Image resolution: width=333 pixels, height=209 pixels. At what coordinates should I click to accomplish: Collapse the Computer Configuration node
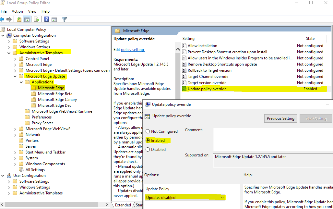(x=3, y=35)
